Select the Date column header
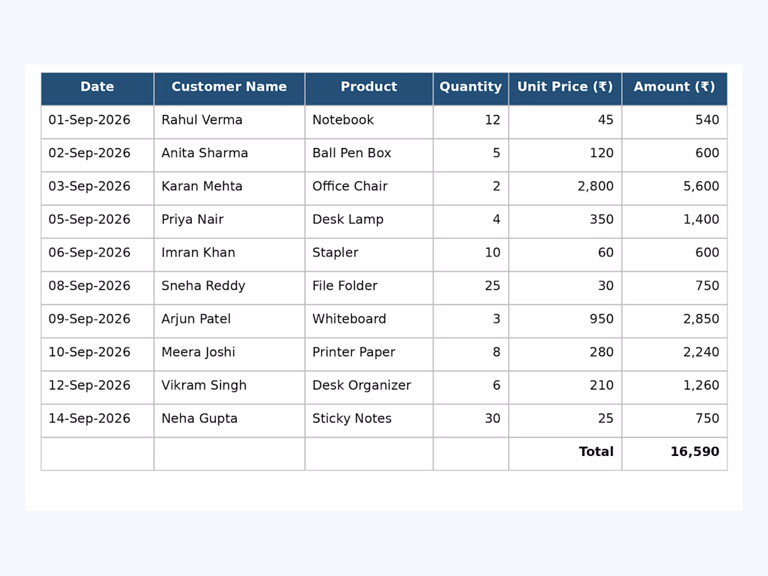 click(98, 89)
